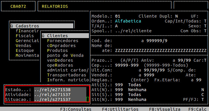Image resolution: width=209 pixels, height=111 pixels.
Task: Click F4:Utilitarios in the bottom bar
Action: pyautogui.click(x=120, y=109)
